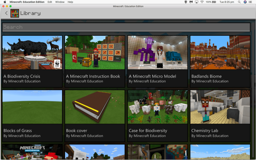Select the A Minecraft Instruction Book thumbnail
256x160 pixels.
coord(95,52)
